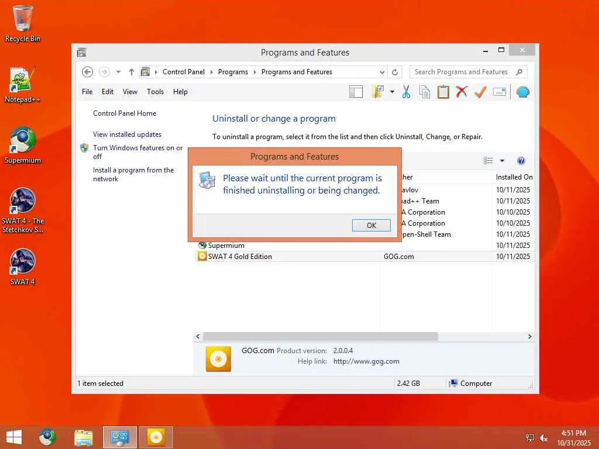This screenshot has width=599, height=449.
Task: Click the network tray icon
Action: (x=530, y=438)
